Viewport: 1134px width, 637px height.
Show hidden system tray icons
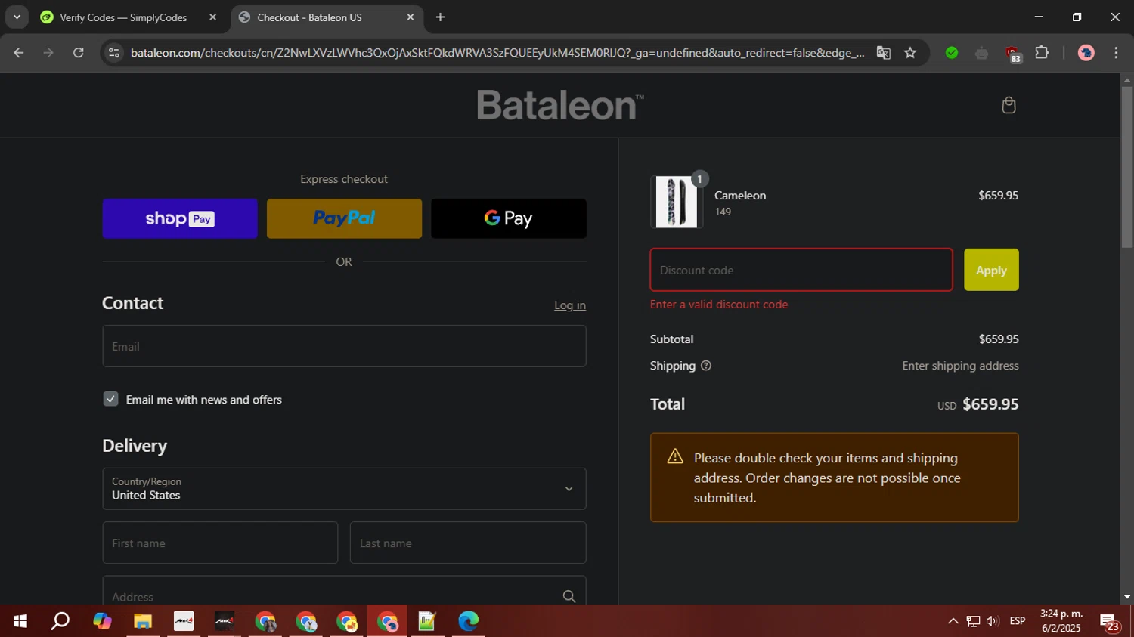(x=953, y=621)
